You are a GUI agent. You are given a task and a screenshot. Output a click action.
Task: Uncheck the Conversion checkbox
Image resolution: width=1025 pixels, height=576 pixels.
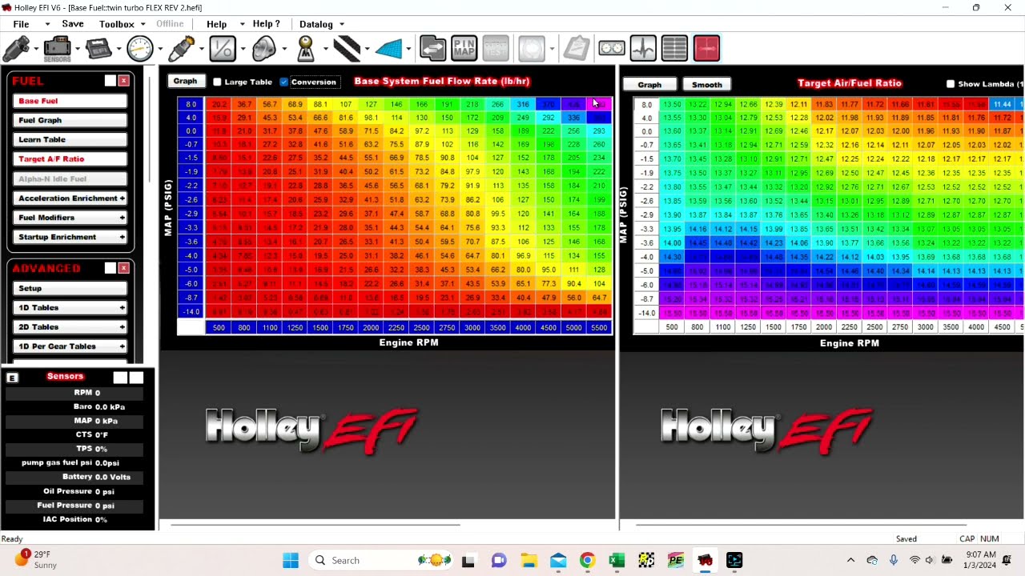tap(283, 82)
